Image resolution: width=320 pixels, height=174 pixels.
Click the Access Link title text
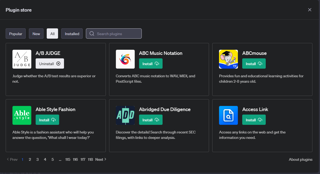click(x=255, y=109)
